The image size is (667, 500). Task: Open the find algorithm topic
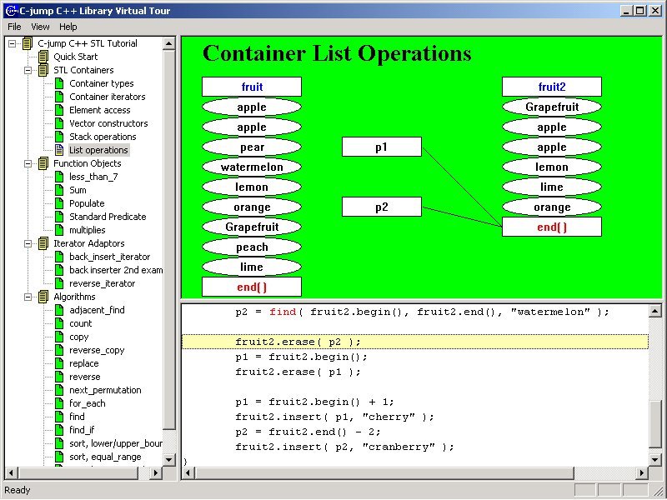tap(77, 417)
